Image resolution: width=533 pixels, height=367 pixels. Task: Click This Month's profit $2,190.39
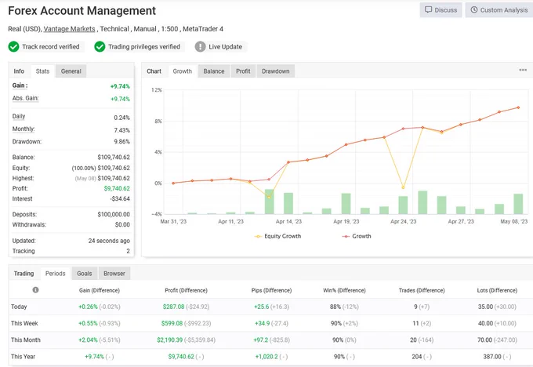pos(169,340)
